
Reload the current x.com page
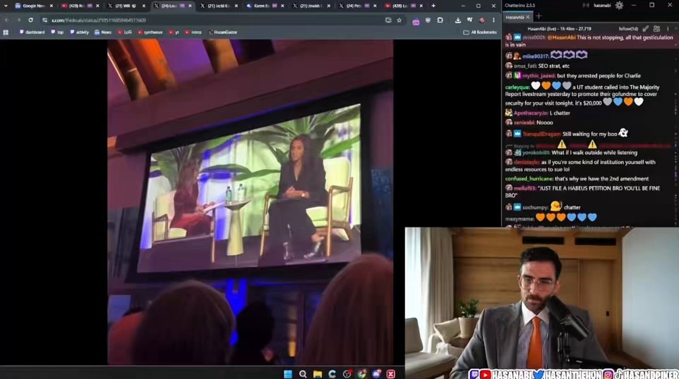(x=31, y=20)
